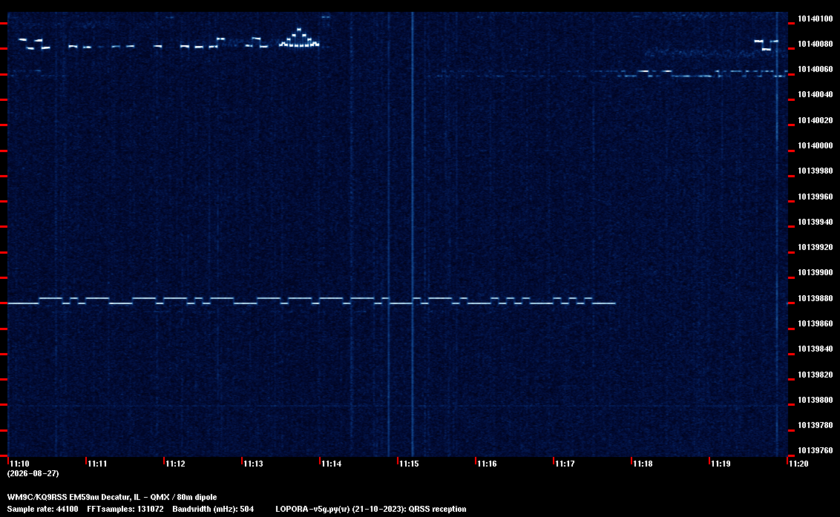The width and height of the screenshot is (840, 517).
Task: Click the (2026-08-27) date text
Action: click(x=33, y=473)
